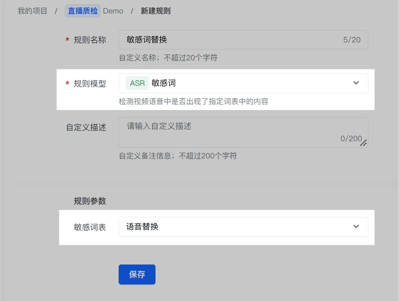Click hint text 自定义名称；不超过20个字符
Screen dimensions: 399x301
click(x=168, y=58)
